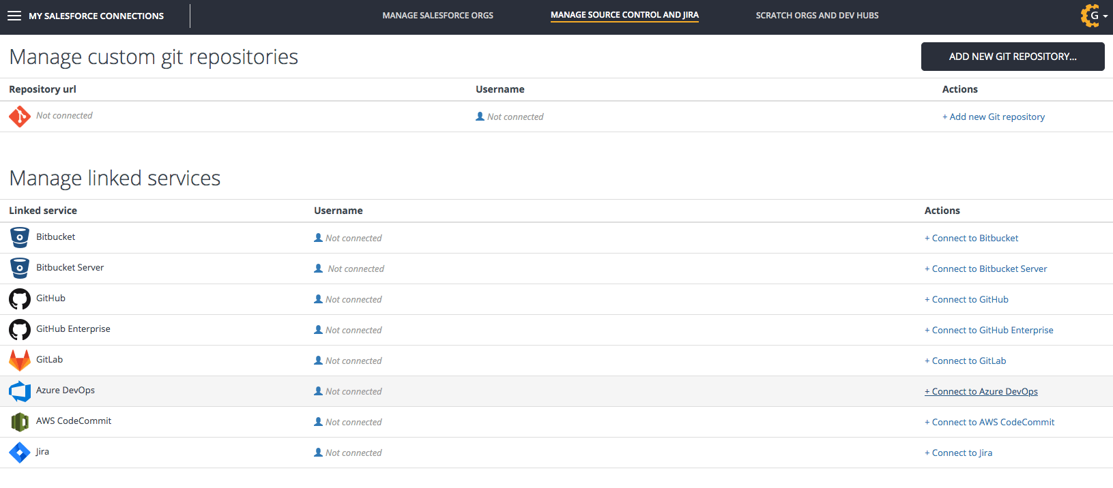Viewport: 1113px width, 488px height.
Task: Click the Bitbucket bucket icon
Action: coord(20,237)
